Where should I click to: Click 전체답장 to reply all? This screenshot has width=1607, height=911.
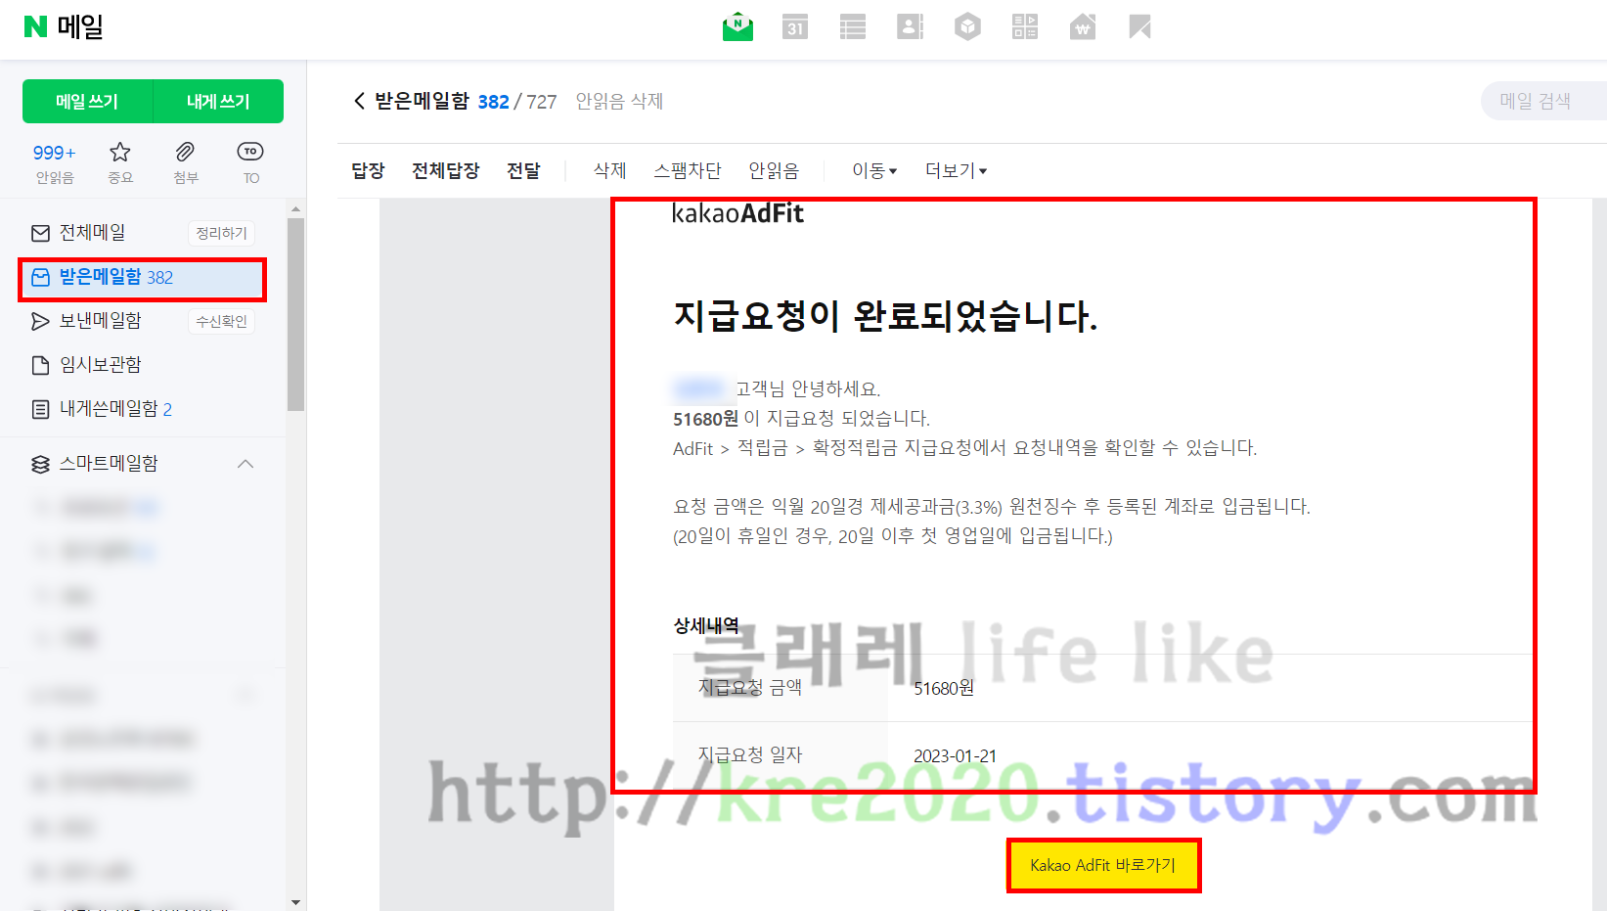(x=446, y=170)
